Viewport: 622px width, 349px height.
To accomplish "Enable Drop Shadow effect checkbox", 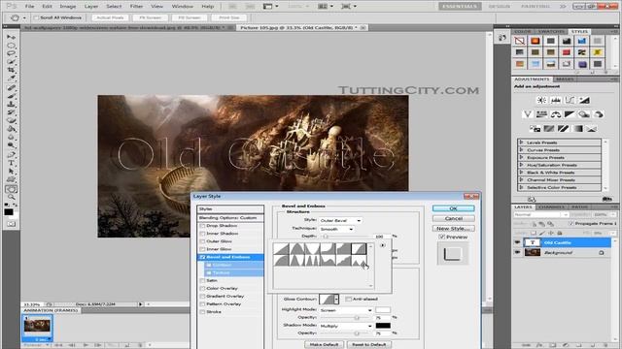I will [203, 226].
